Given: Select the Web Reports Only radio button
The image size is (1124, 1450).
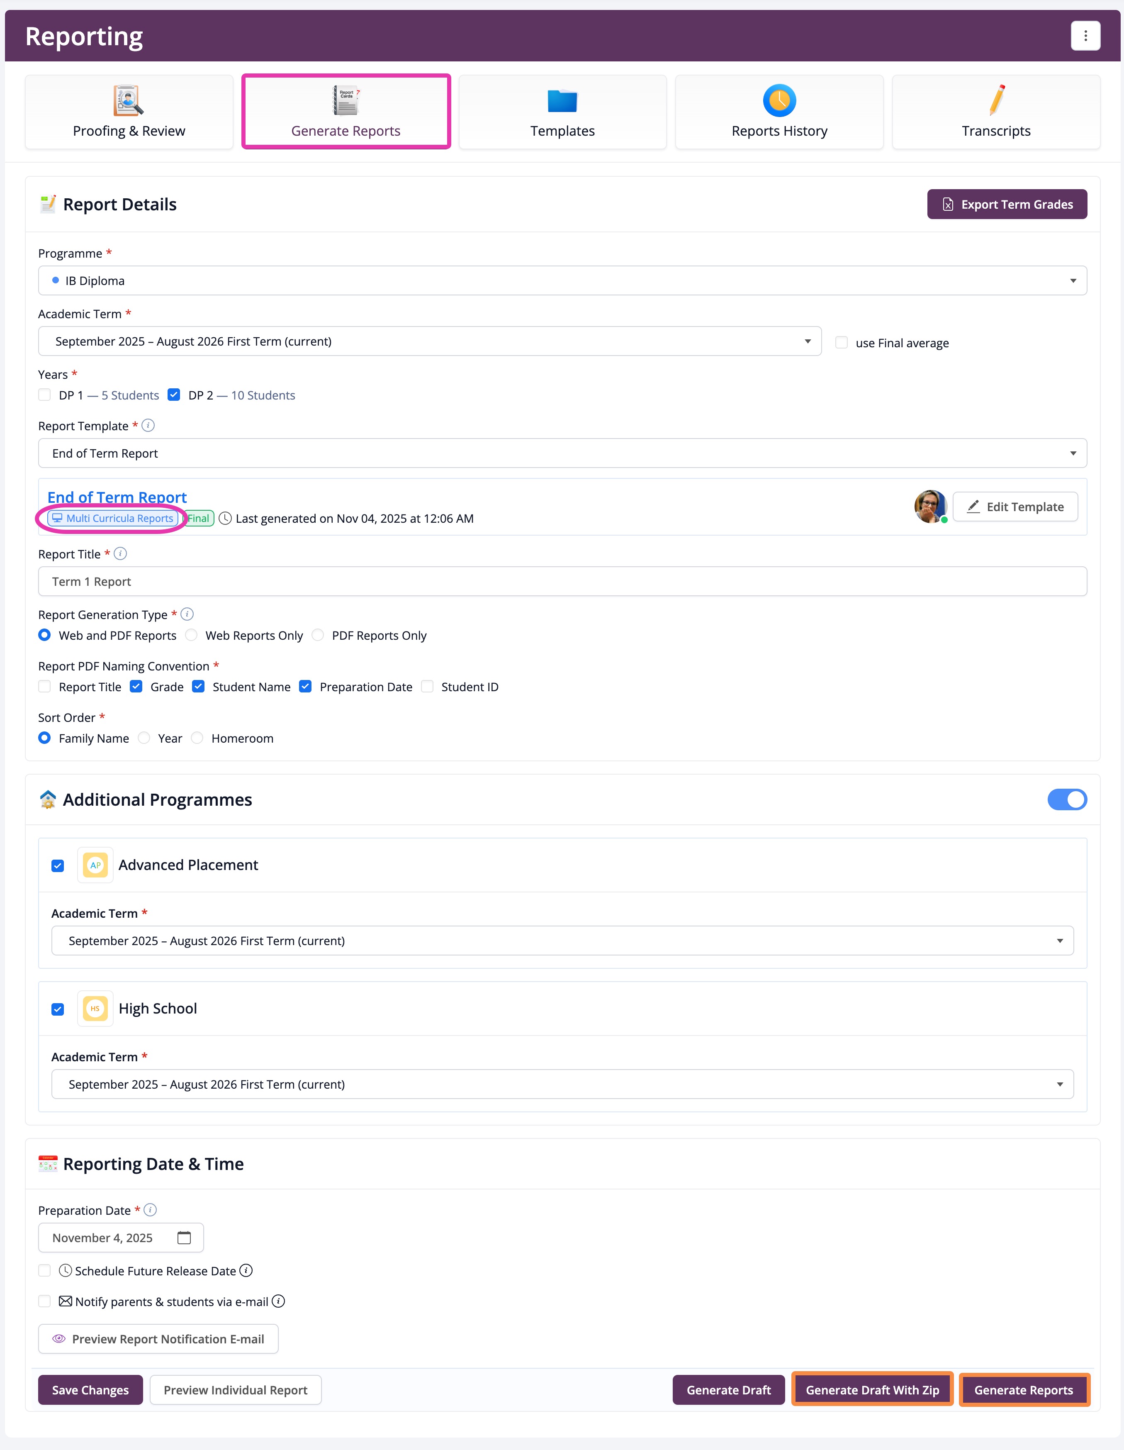Looking at the screenshot, I should click(191, 635).
